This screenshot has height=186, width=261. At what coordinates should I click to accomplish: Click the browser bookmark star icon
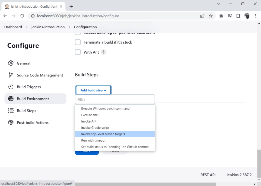211,16
